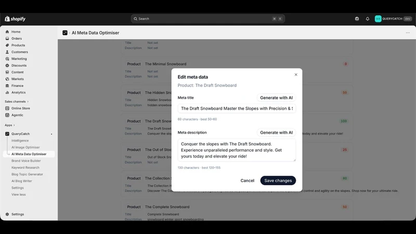Click the '130 characters · best 120–155' hint
The width and height of the screenshot is (416, 234).
199,167
